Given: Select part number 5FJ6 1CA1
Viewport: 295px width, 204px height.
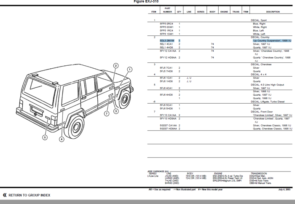Looking at the screenshot, I should pos(166,78).
